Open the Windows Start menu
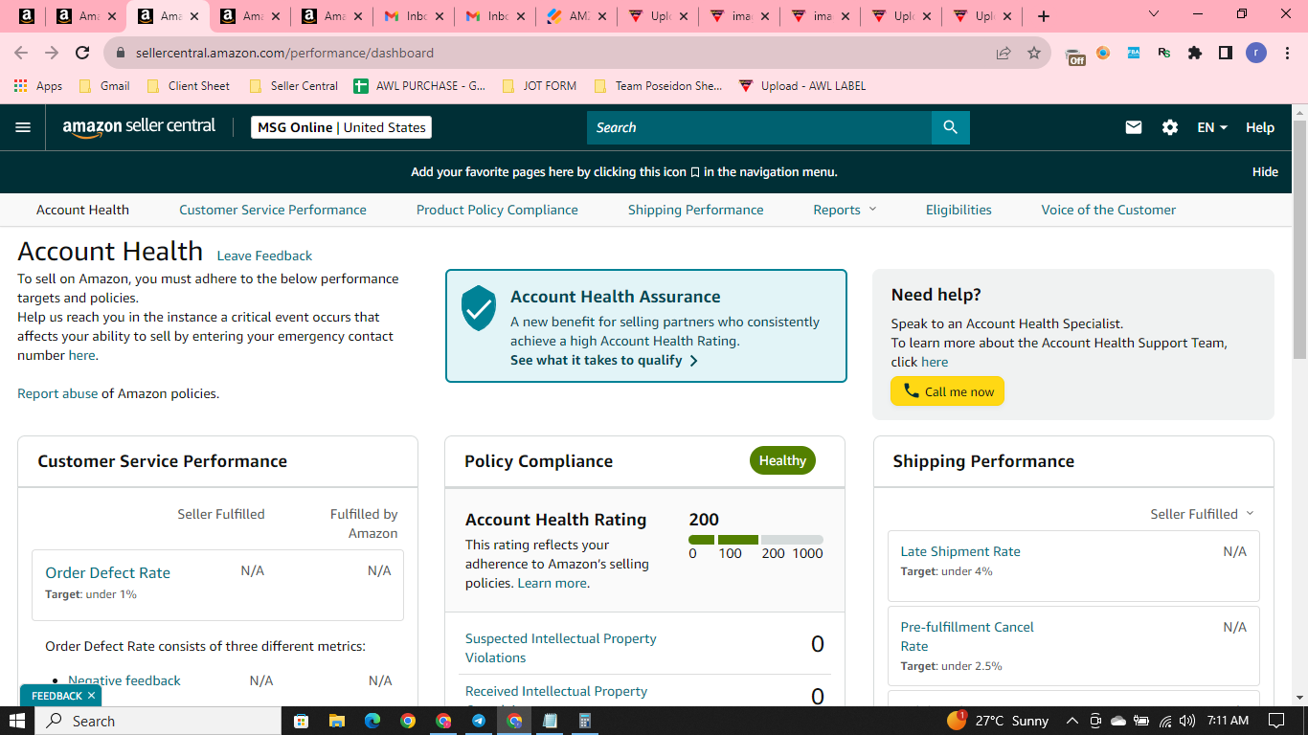The image size is (1308, 735). pos(16,721)
